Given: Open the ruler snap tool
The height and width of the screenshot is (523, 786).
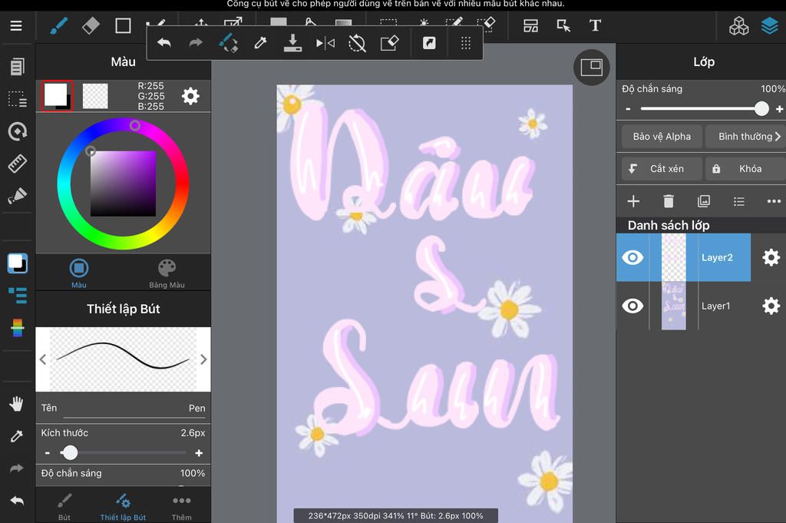Looking at the screenshot, I should 17,164.
